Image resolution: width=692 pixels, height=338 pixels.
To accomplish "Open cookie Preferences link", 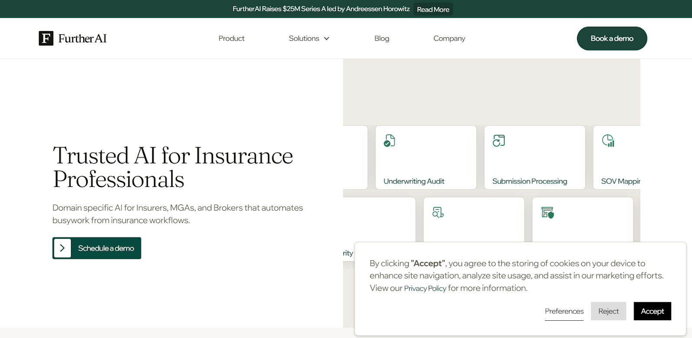I will [x=564, y=311].
